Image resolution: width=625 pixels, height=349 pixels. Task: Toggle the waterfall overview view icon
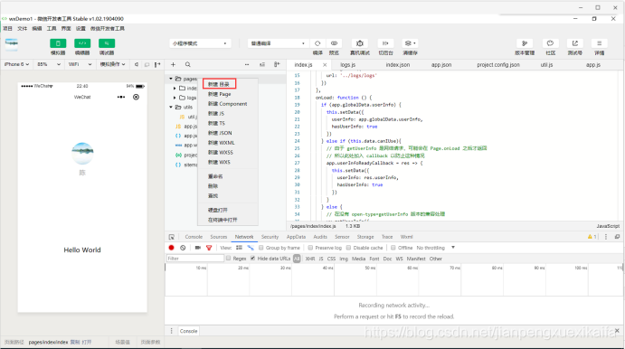pyautogui.click(x=251, y=248)
